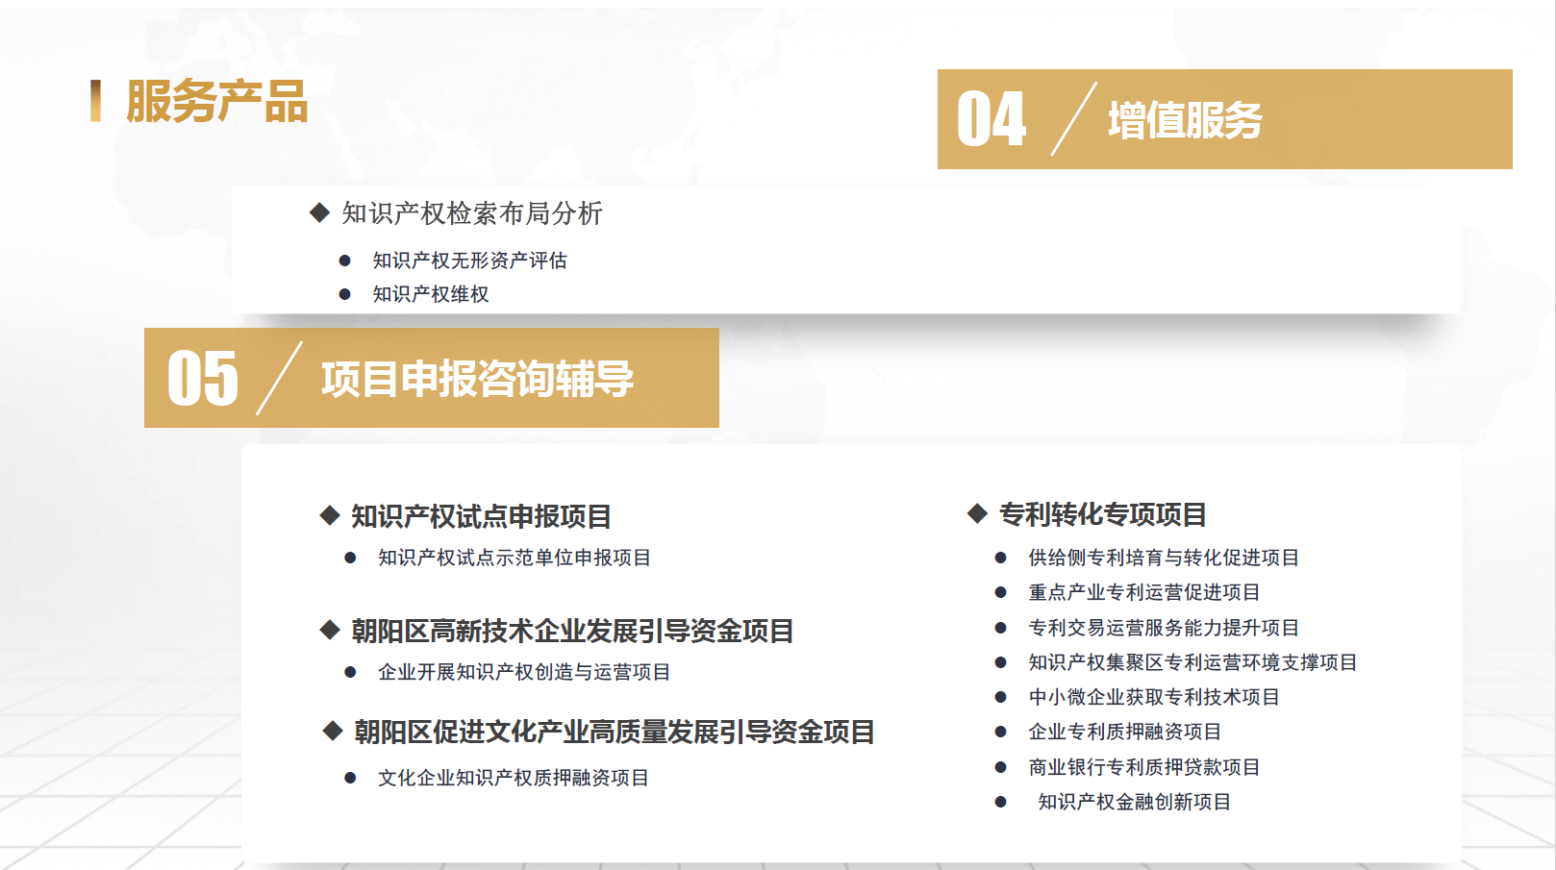The image size is (1556, 870).
Task: Click the text 供给侧专利培育与转化促进项目
Action: [x=1164, y=558]
